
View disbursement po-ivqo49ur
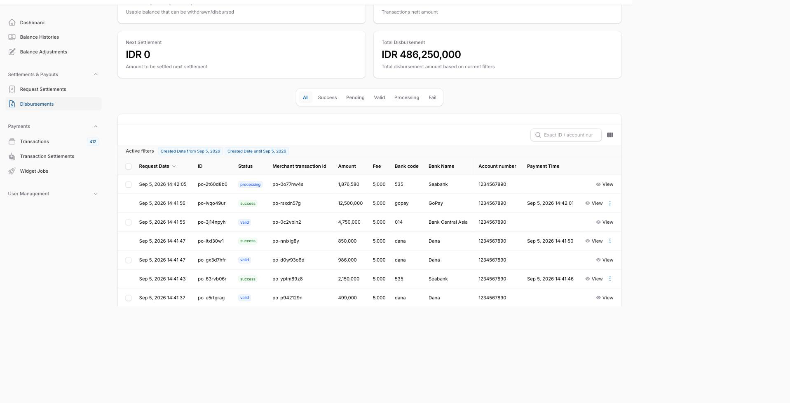point(594,203)
